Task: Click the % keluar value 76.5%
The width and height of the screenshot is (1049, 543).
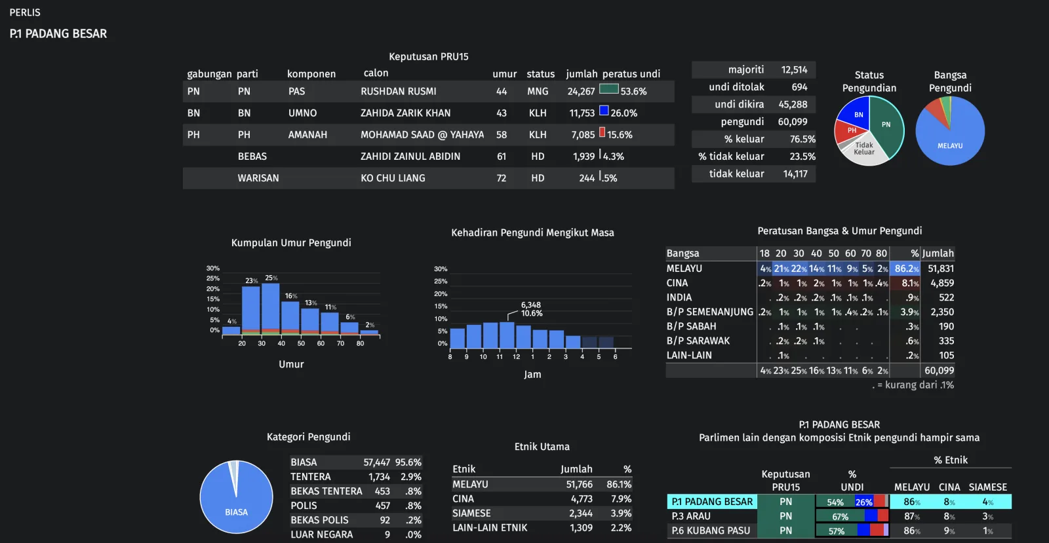Action: click(802, 140)
